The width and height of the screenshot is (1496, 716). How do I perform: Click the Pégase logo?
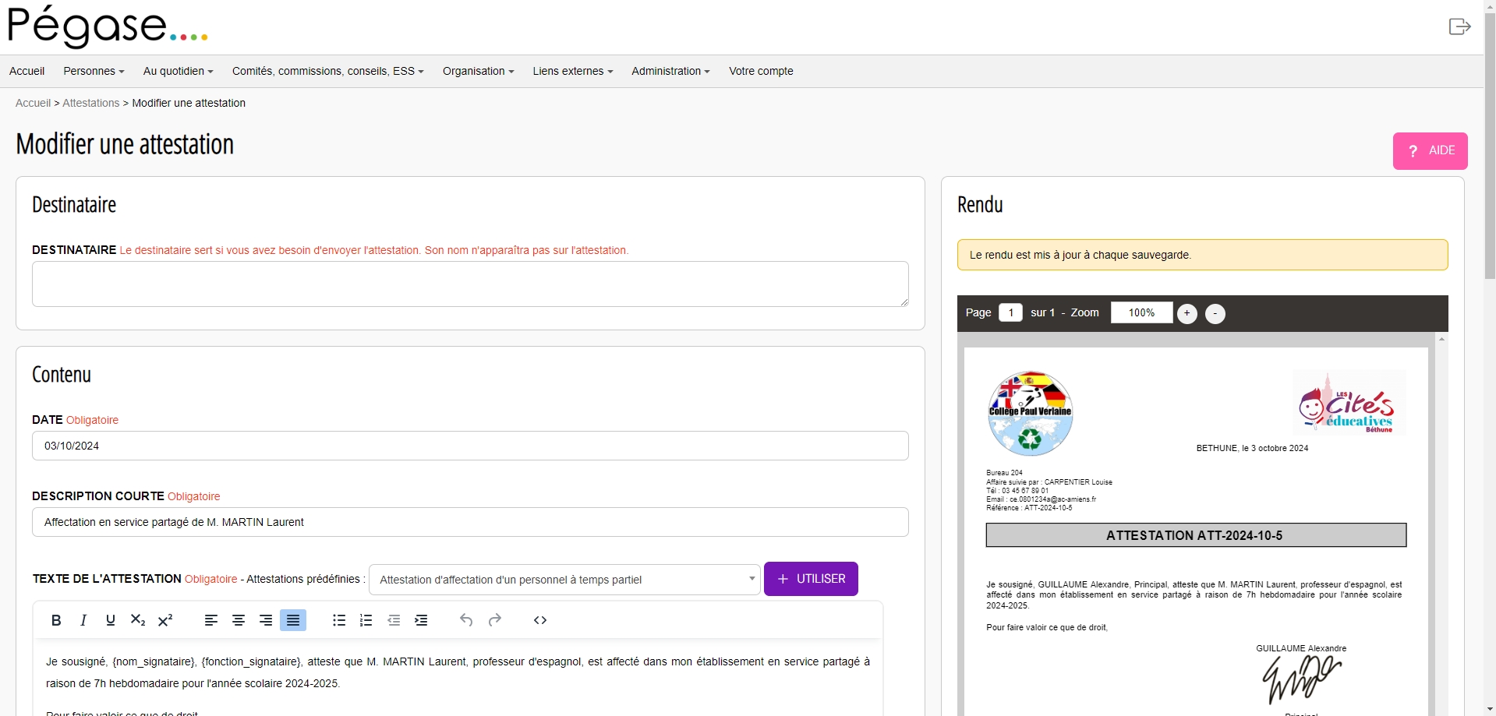coord(108,26)
